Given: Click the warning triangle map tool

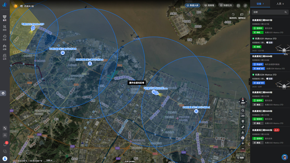Looking at the screenshot, I should (243, 132).
